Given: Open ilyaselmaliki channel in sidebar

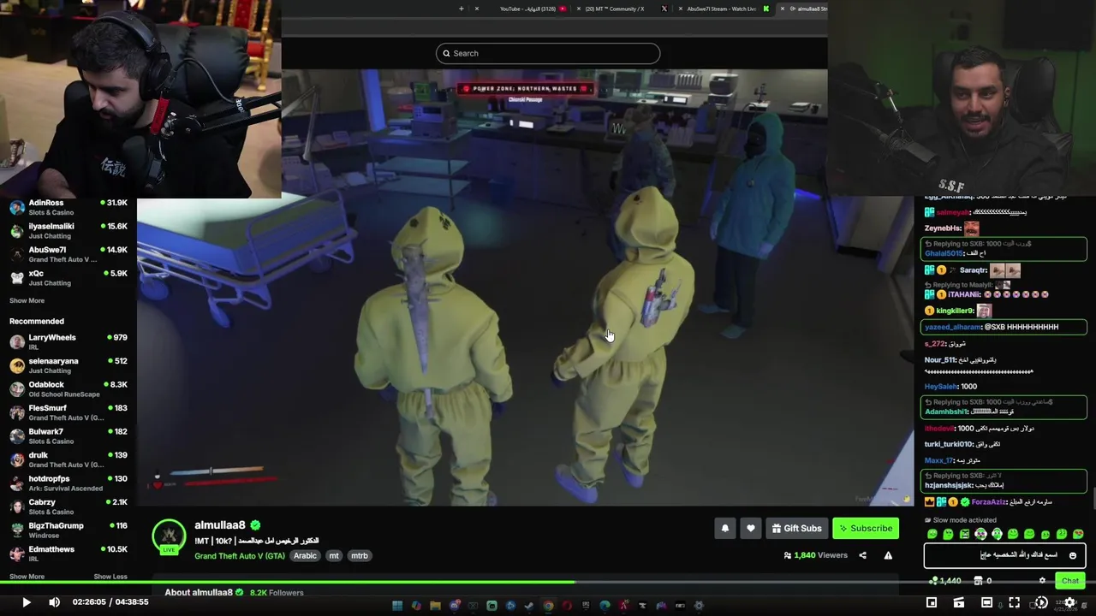Looking at the screenshot, I should [x=68, y=231].
